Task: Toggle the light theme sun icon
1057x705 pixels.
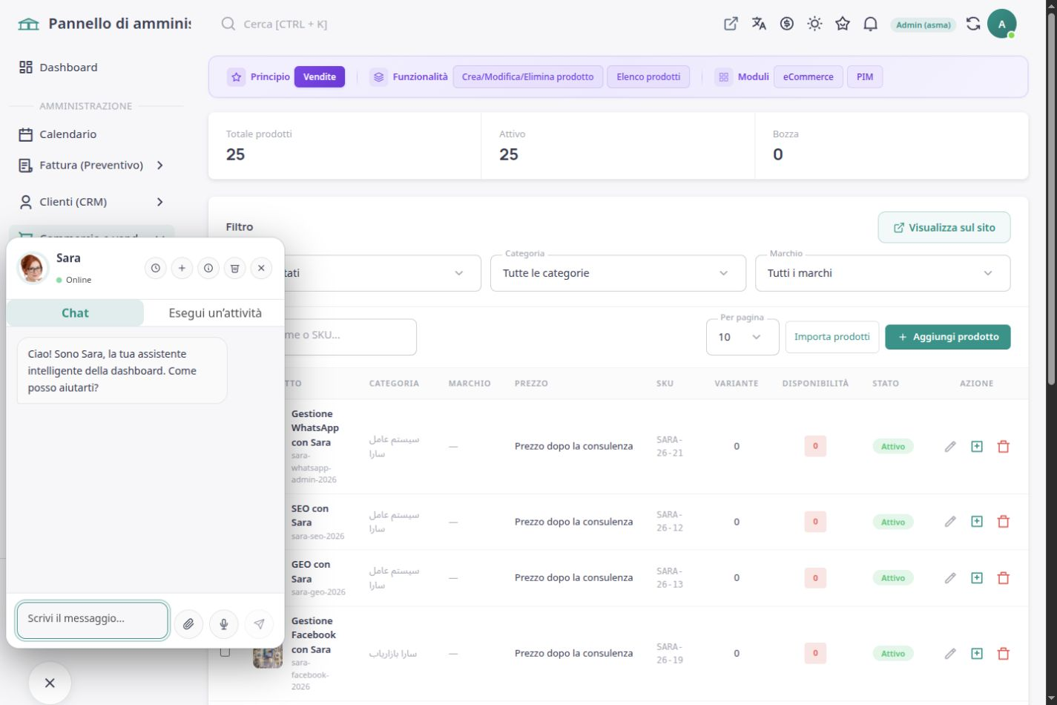Action: click(814, 24)
